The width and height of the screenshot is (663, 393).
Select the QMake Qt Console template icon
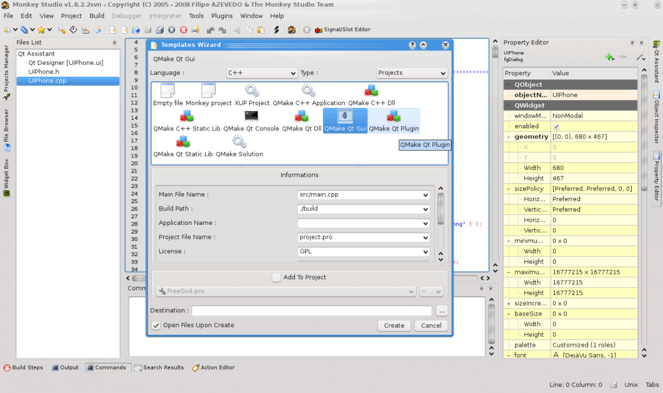251,116
